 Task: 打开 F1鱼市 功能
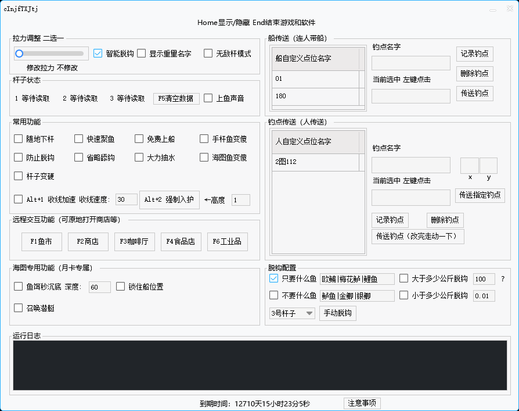click(x=42, y=242)
